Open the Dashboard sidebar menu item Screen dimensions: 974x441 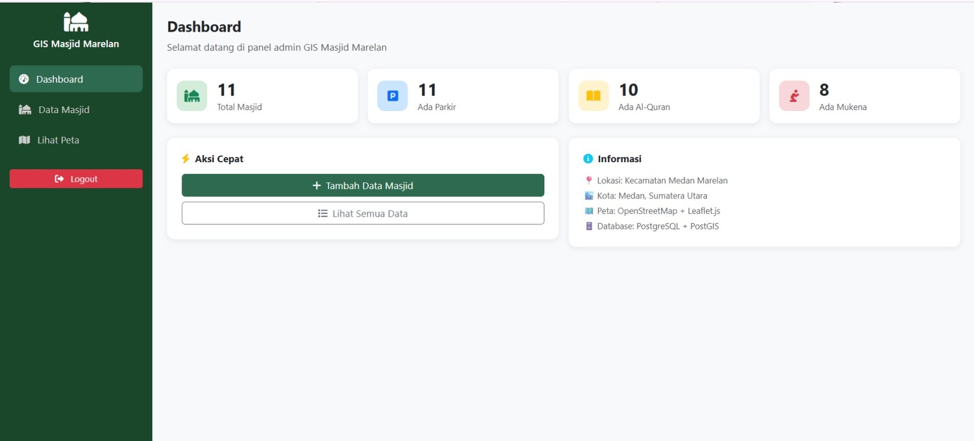76,79
